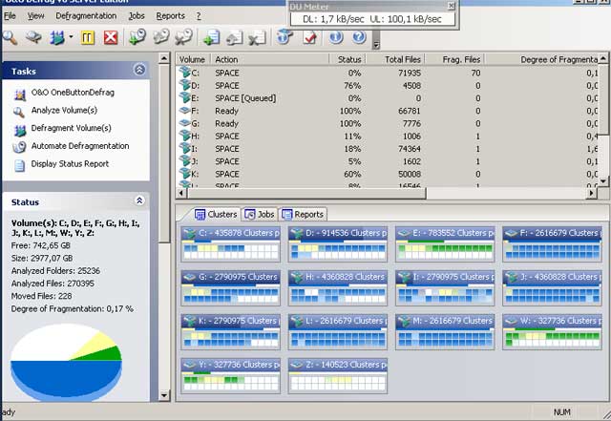
Task: Switch to the Jobs tab
Action: click(x=260, y=215)
